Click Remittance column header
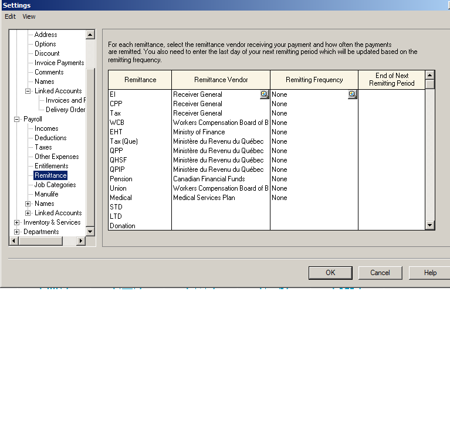The image size is (450, 427). click(140, 80)
